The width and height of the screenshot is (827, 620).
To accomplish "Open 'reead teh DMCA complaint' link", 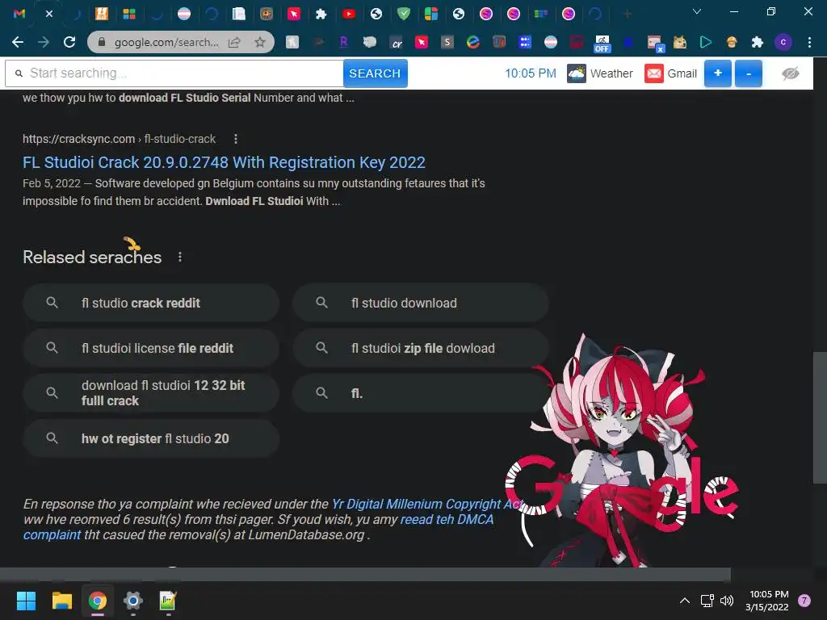I will [447, 519].
